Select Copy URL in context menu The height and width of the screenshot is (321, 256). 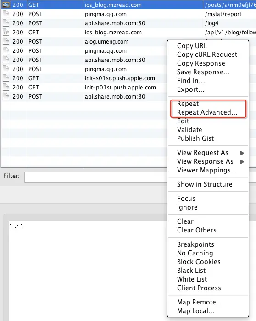(192, 46)
